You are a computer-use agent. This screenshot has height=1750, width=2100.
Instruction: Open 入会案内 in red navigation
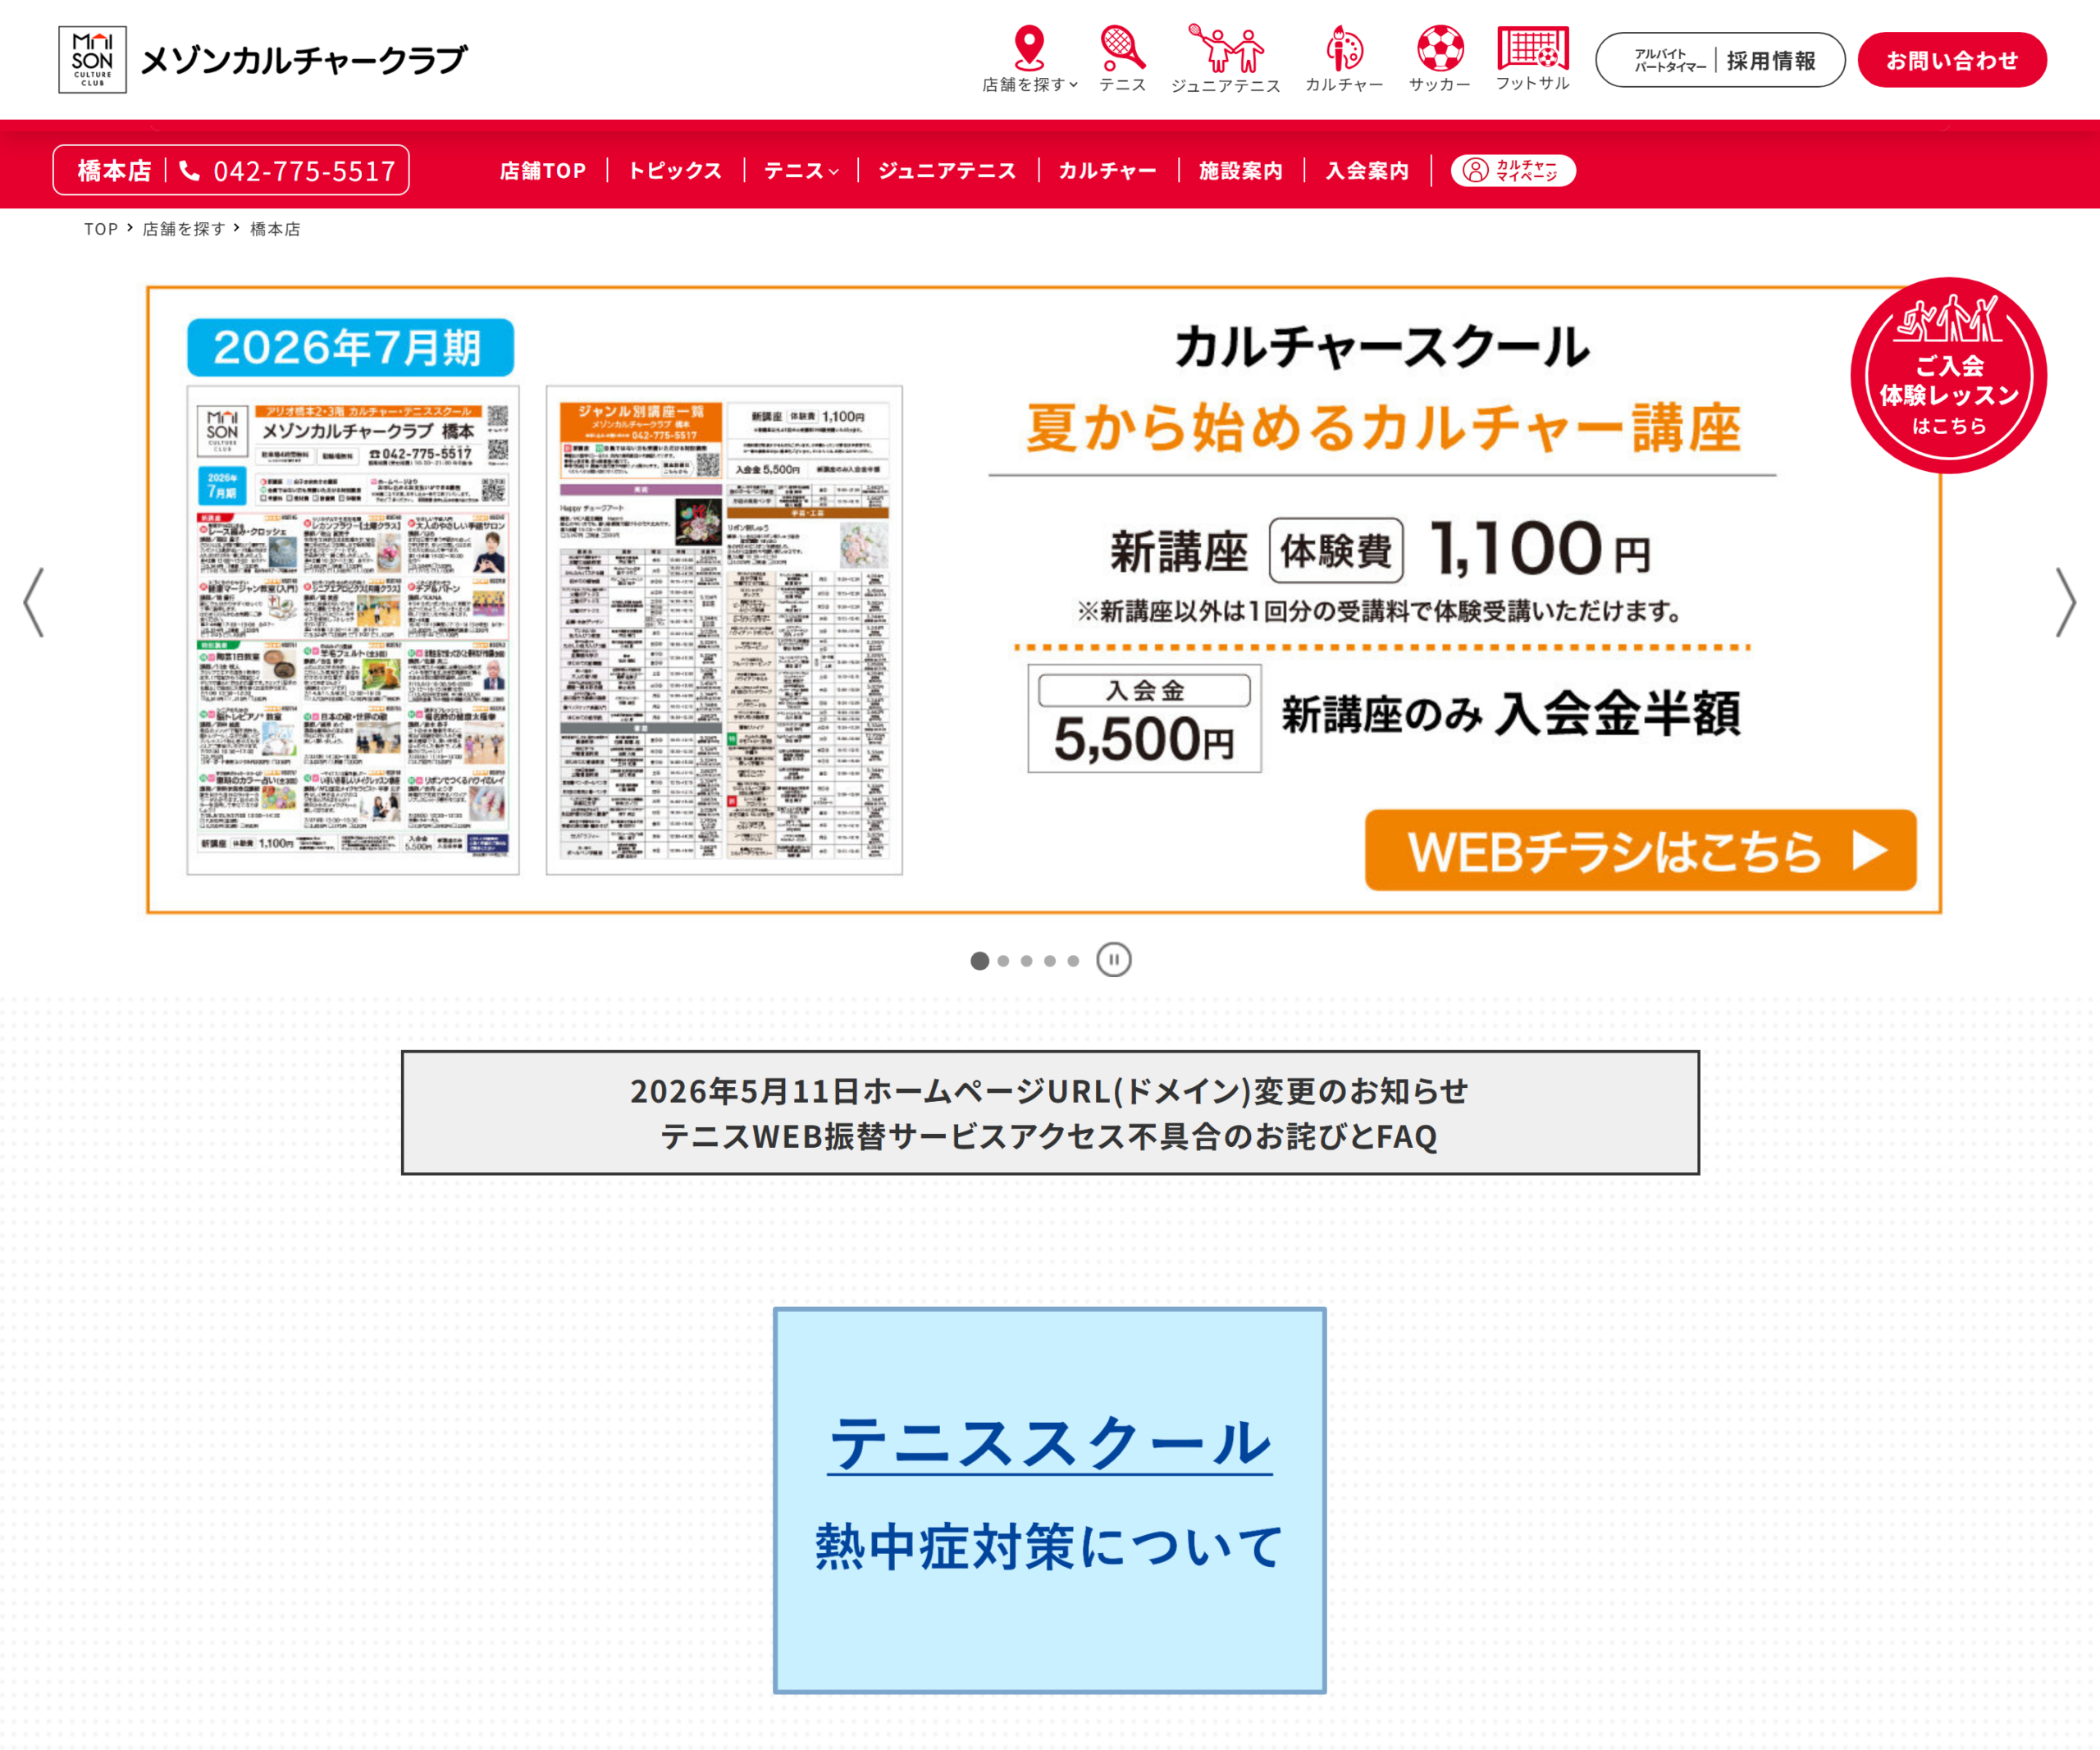pos(1367,171)
